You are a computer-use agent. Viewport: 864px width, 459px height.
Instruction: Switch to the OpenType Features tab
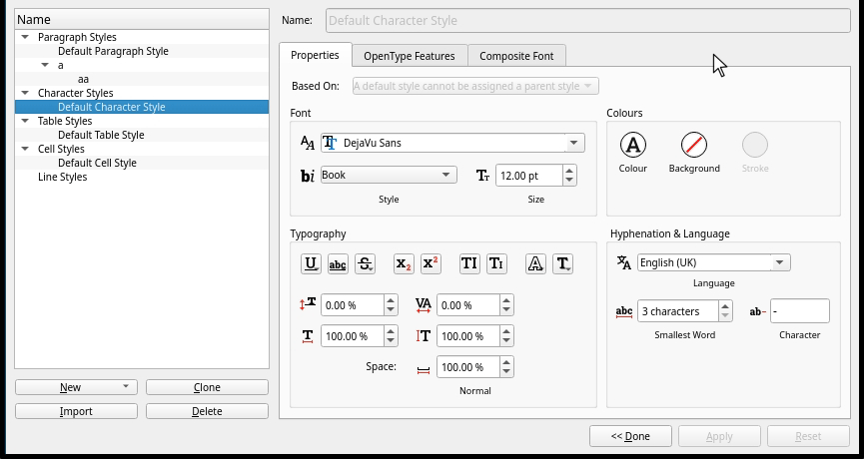(409, 56)
